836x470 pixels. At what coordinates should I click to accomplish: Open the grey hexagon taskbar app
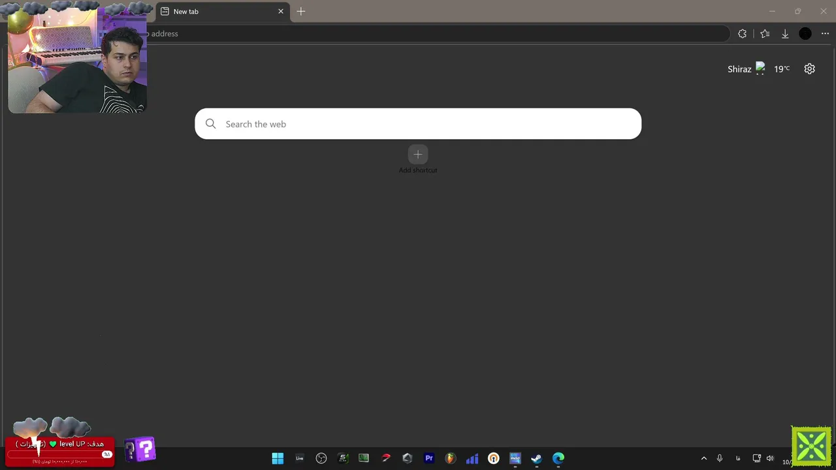[x=408, y=458]
